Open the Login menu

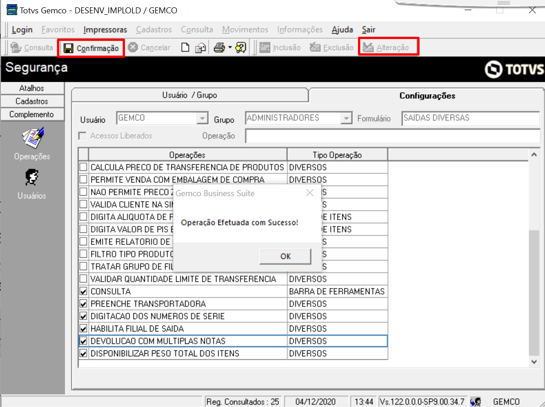[22, 29]
